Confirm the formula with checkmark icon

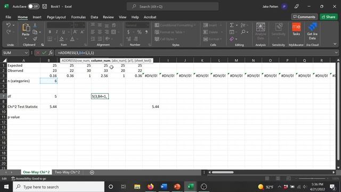coord(44,53)
